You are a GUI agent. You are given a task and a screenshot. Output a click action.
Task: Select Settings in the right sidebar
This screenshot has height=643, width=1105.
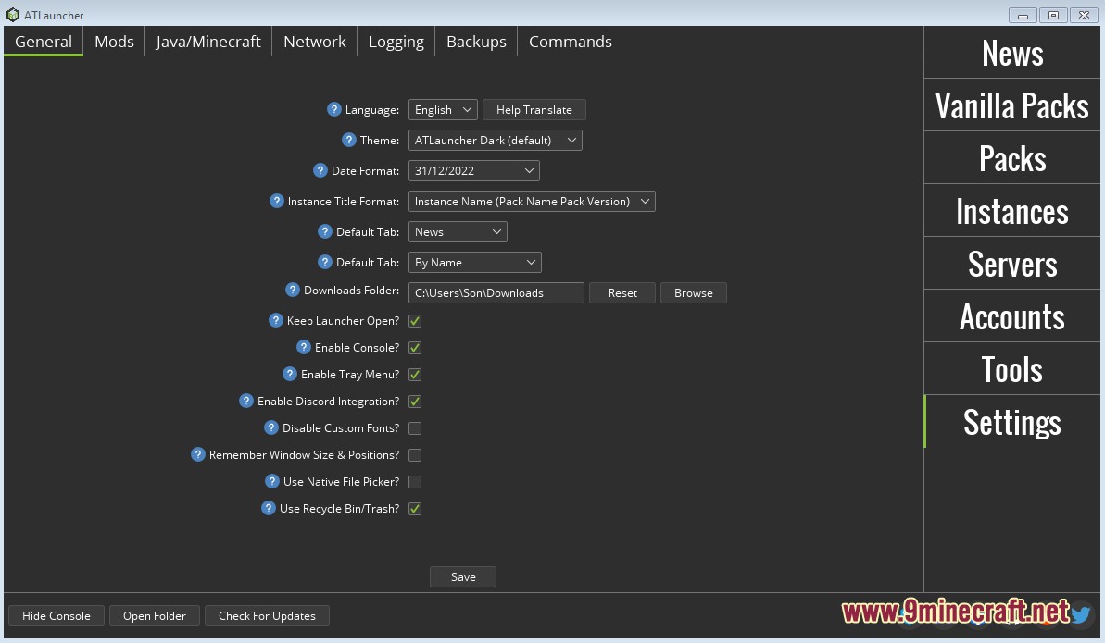1012,422
